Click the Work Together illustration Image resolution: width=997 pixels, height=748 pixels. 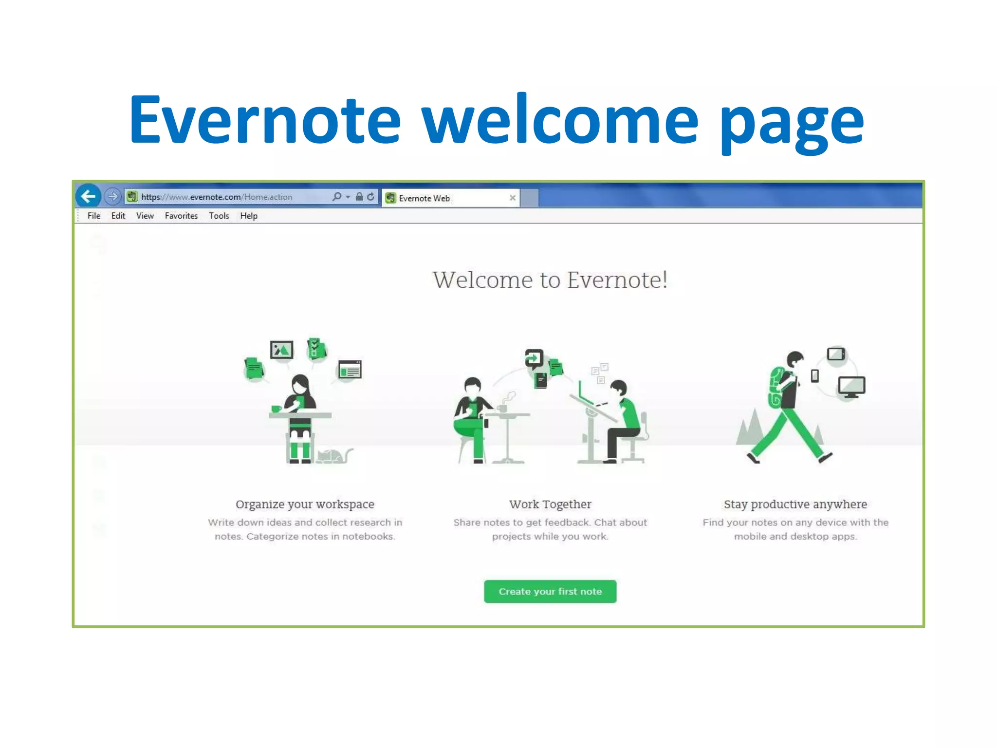551,406
